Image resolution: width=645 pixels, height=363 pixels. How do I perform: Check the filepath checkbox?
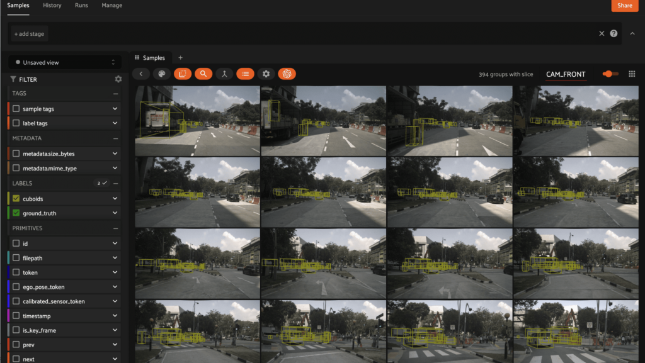(x=16, y=258)
